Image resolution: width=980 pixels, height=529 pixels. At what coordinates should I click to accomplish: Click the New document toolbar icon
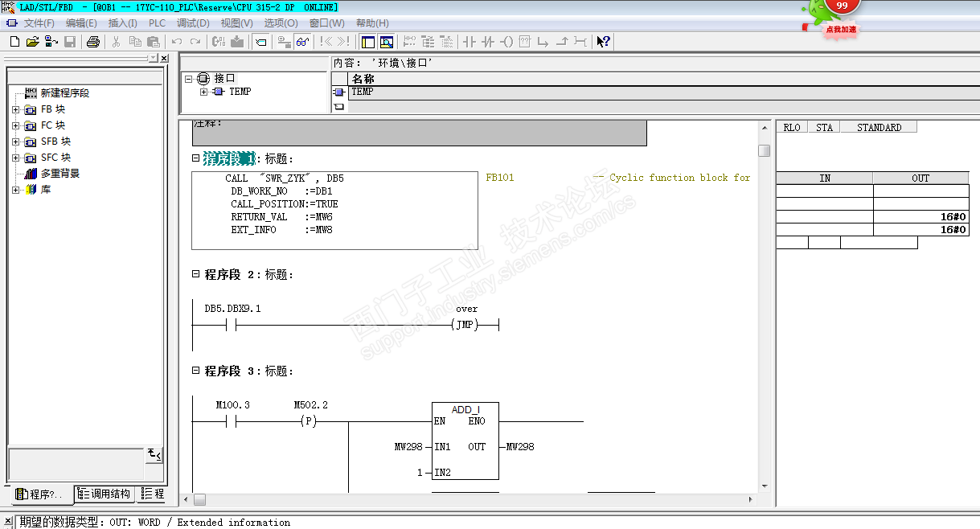[x=14, y=42]
